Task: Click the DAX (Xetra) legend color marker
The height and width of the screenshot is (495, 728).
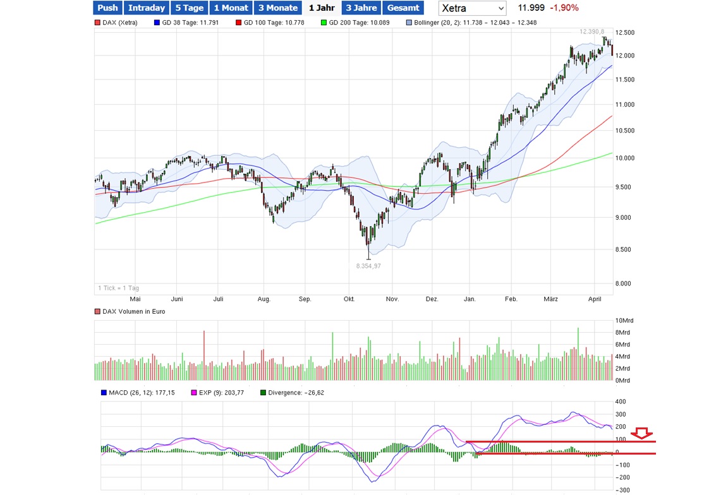Action: [99, 22]
